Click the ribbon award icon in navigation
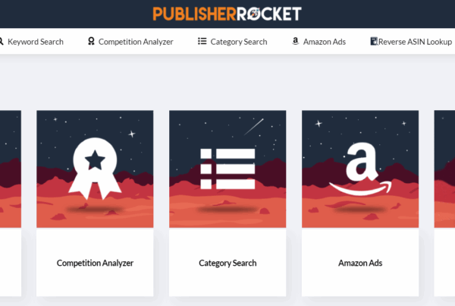The image size is (455, 306). click(x=91, y=41)
